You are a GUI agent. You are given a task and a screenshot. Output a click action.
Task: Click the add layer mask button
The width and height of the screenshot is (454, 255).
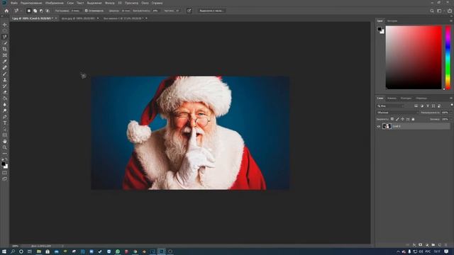pyautogui.click(x=421, y=245)
